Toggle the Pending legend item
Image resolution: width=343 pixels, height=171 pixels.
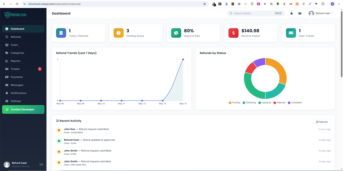coord(234,103)
